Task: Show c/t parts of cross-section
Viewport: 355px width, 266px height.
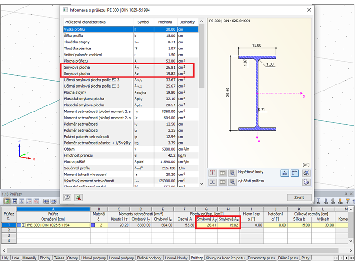Action: coord(212,182)
